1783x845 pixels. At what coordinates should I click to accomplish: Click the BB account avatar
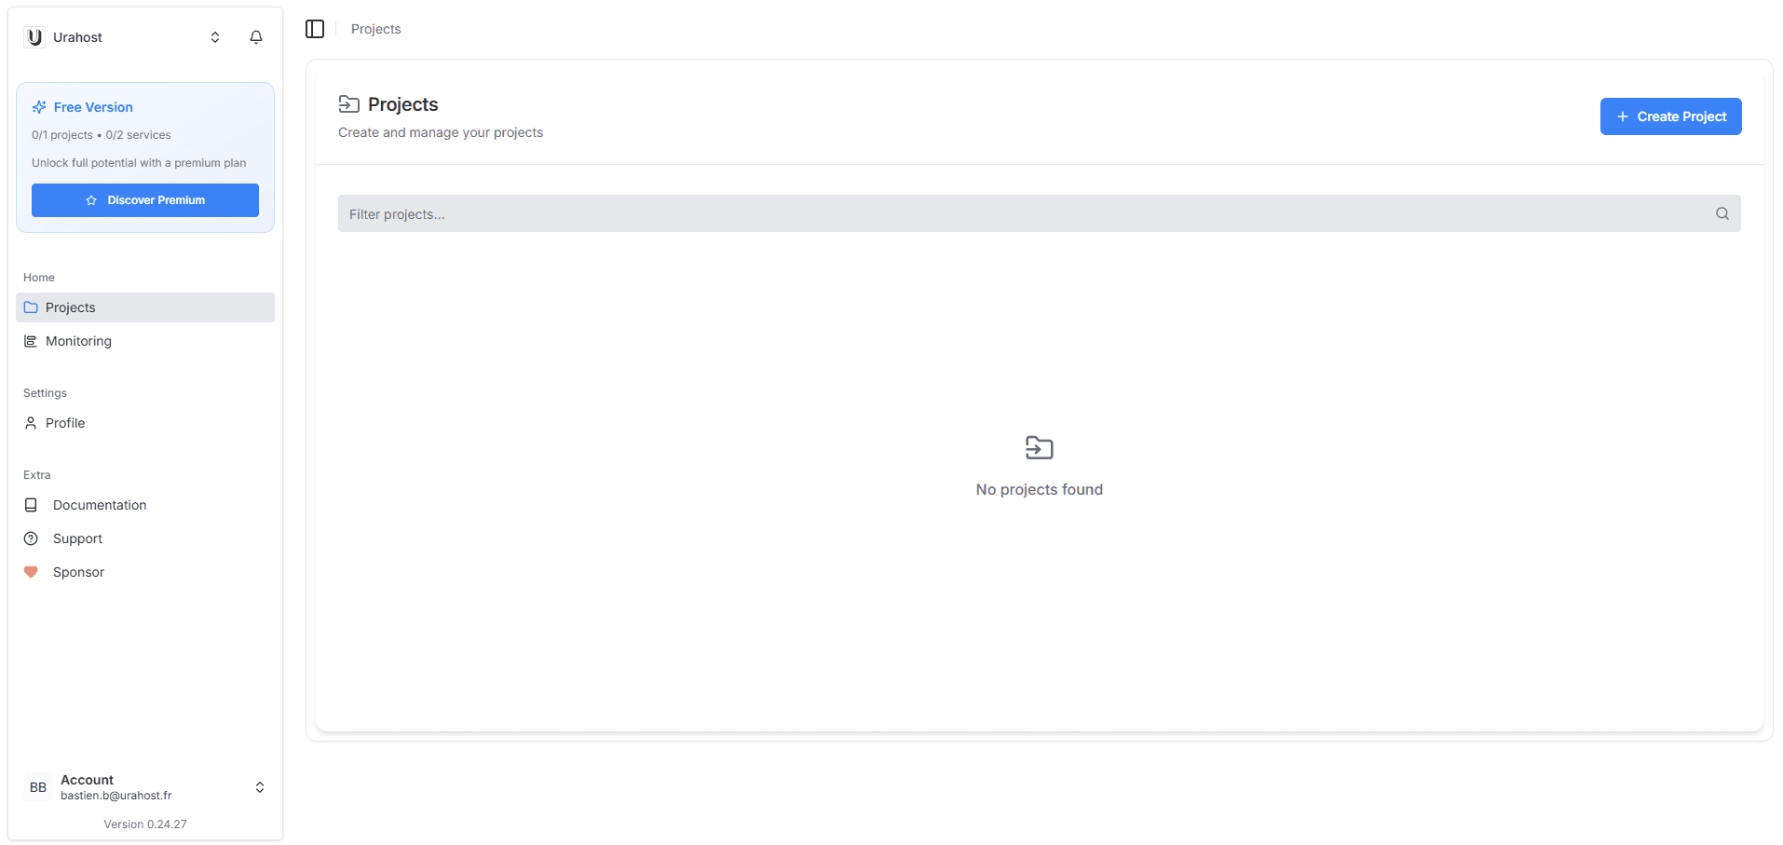[38, 787]
